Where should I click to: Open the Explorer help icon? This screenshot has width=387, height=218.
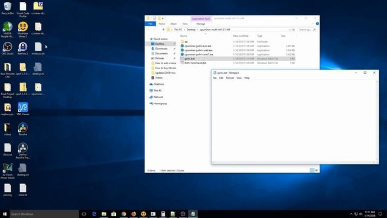[x=317, y=24]
